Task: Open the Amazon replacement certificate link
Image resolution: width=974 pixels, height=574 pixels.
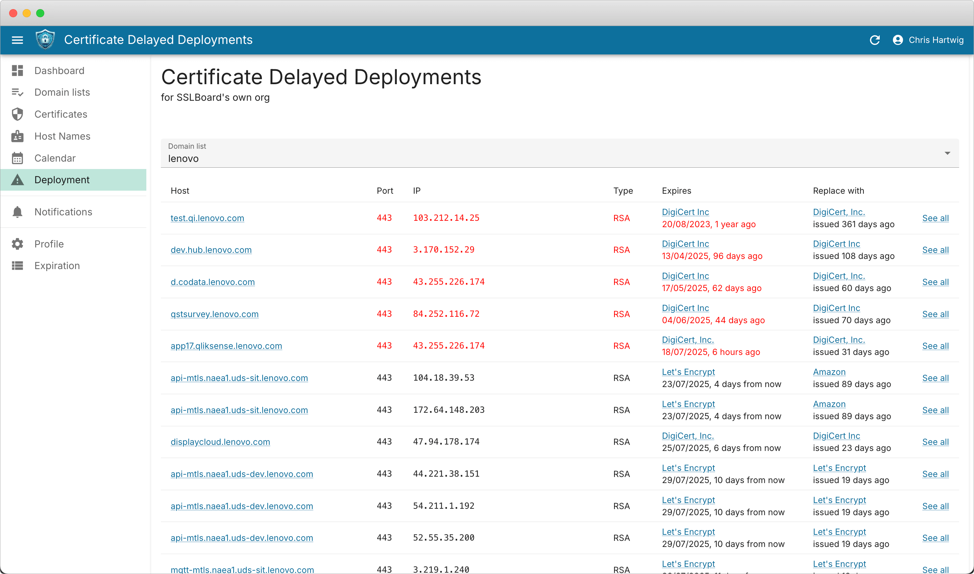Action: tap(829, 372)
